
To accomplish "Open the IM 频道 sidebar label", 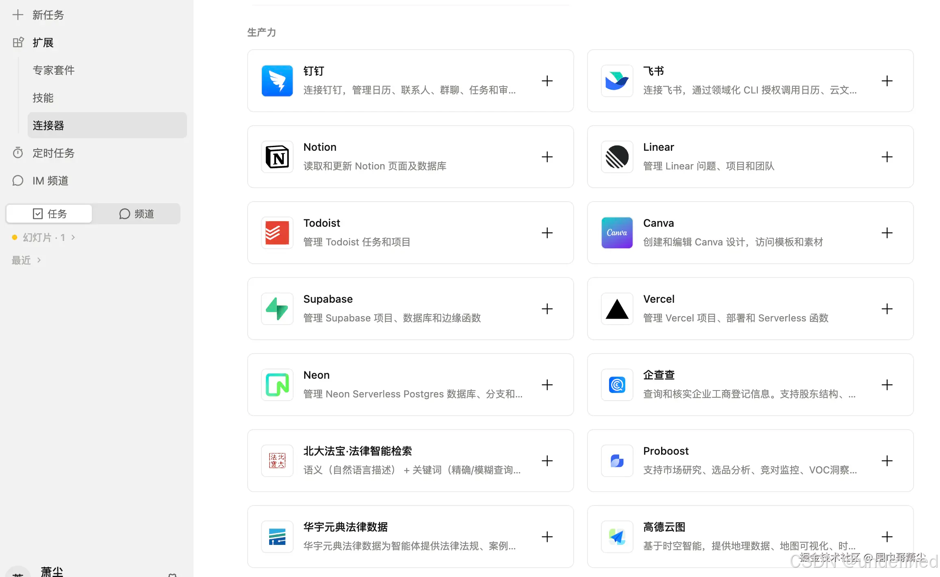I will [50, 181].
